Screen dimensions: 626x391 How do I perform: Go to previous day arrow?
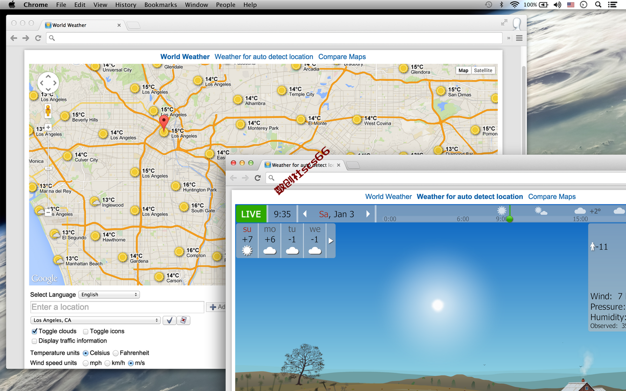click(305, 214)
